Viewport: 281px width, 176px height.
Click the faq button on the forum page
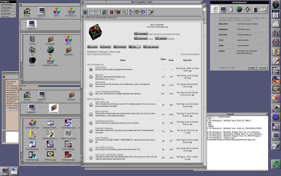134,47
